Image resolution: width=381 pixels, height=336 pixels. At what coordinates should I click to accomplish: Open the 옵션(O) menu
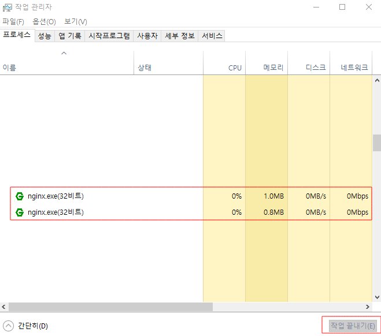pyautogui.click(x=44, y=21)
